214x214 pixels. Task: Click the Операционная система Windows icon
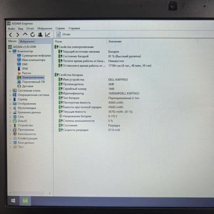pos(15,95)
